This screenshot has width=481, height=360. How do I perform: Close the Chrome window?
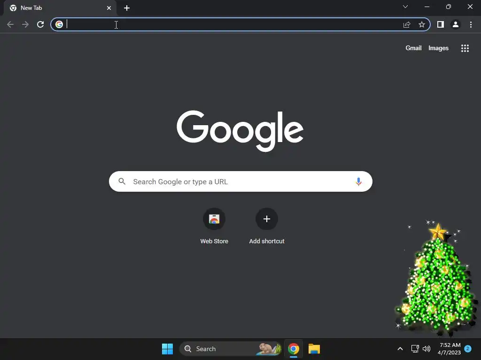tap(470, 7)
